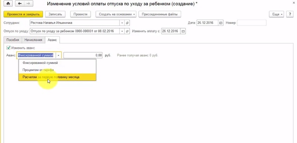Open linked document next to Отпуск по уходу
The width and height of the screenshot is (297, 143).
tap(127, 31)
